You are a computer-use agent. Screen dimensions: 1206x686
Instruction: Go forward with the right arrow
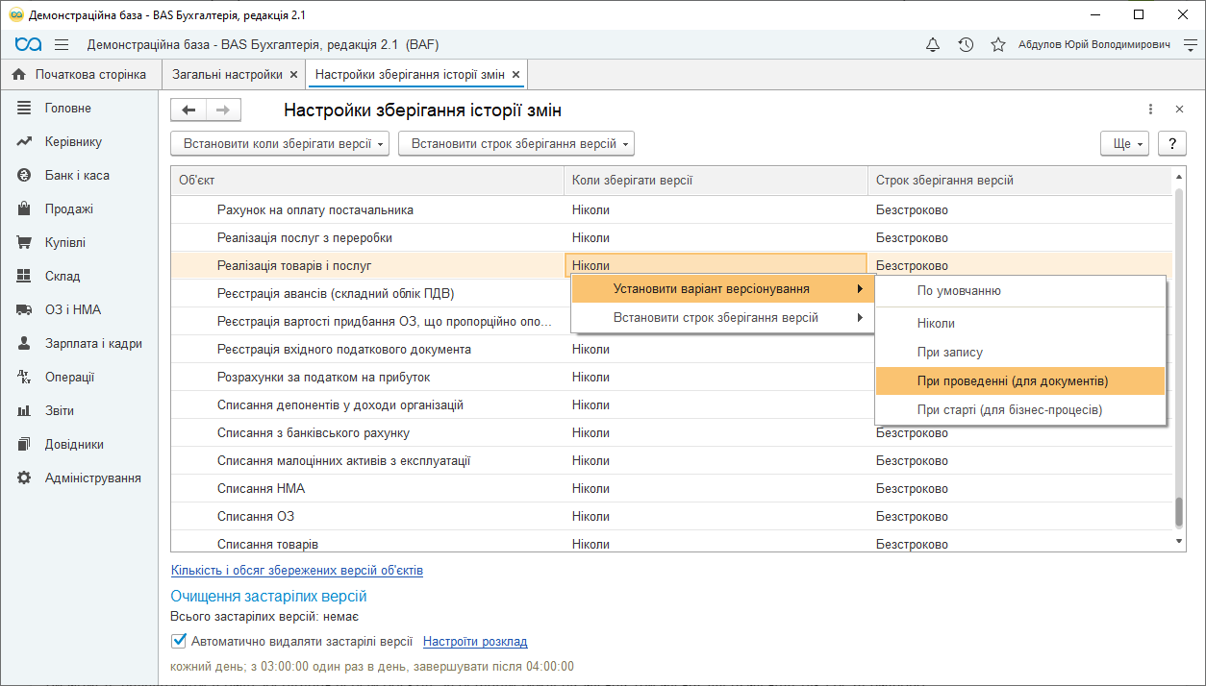pos(223,110)
